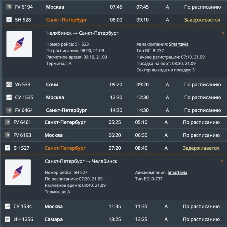The image size is (227, 227).
Task: Click the Smartavia logo in 5H 527 details
Action: (x=18, y=172)
